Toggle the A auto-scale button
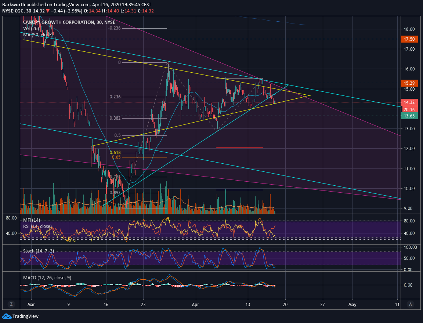This screenshot has width=423, height=323. coord(410,304)
